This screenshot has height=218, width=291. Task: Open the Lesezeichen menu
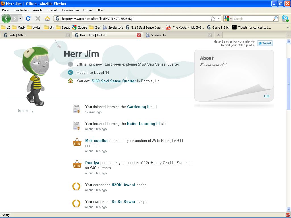70,10
